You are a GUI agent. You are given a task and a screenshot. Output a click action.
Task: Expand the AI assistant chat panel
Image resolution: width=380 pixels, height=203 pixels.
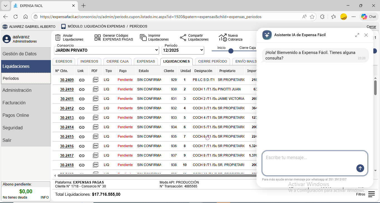pyautogui.click(x=357, y=35)
